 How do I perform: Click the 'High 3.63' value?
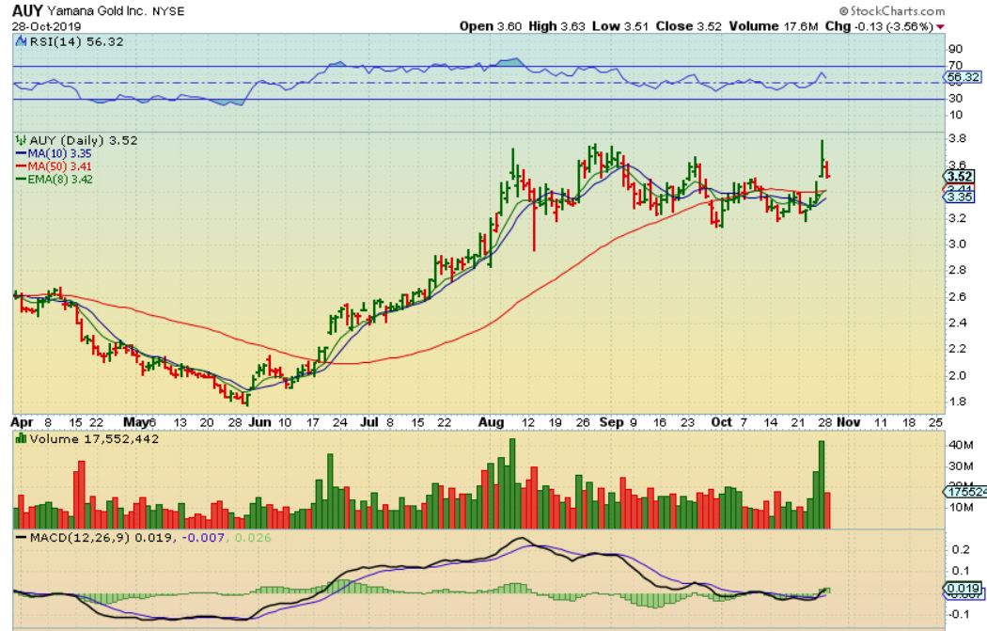(x=556, y=26)
